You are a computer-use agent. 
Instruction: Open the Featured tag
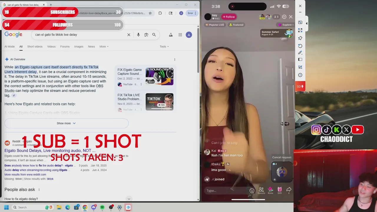[236, 25]
